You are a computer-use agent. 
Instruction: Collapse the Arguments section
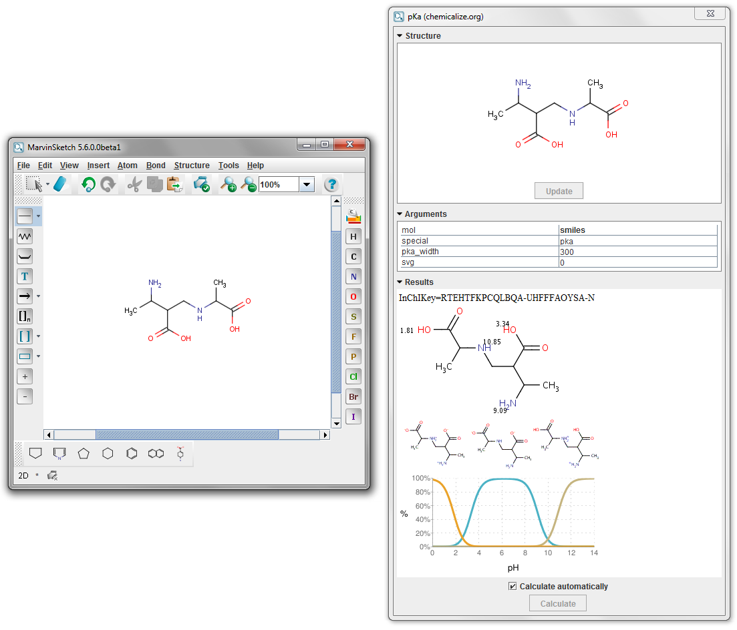point(400,214)
